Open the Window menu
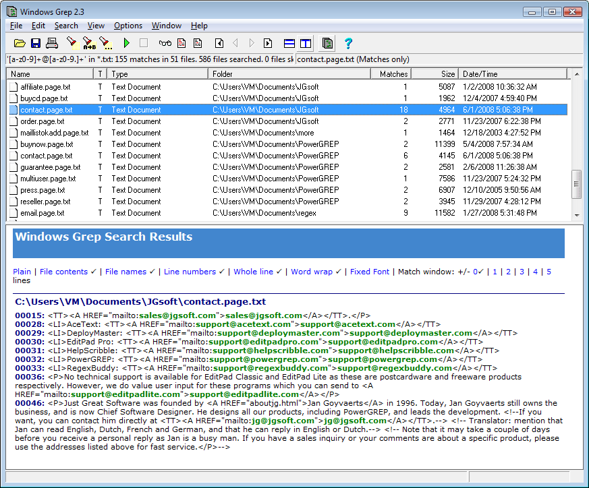 (166, 26)
